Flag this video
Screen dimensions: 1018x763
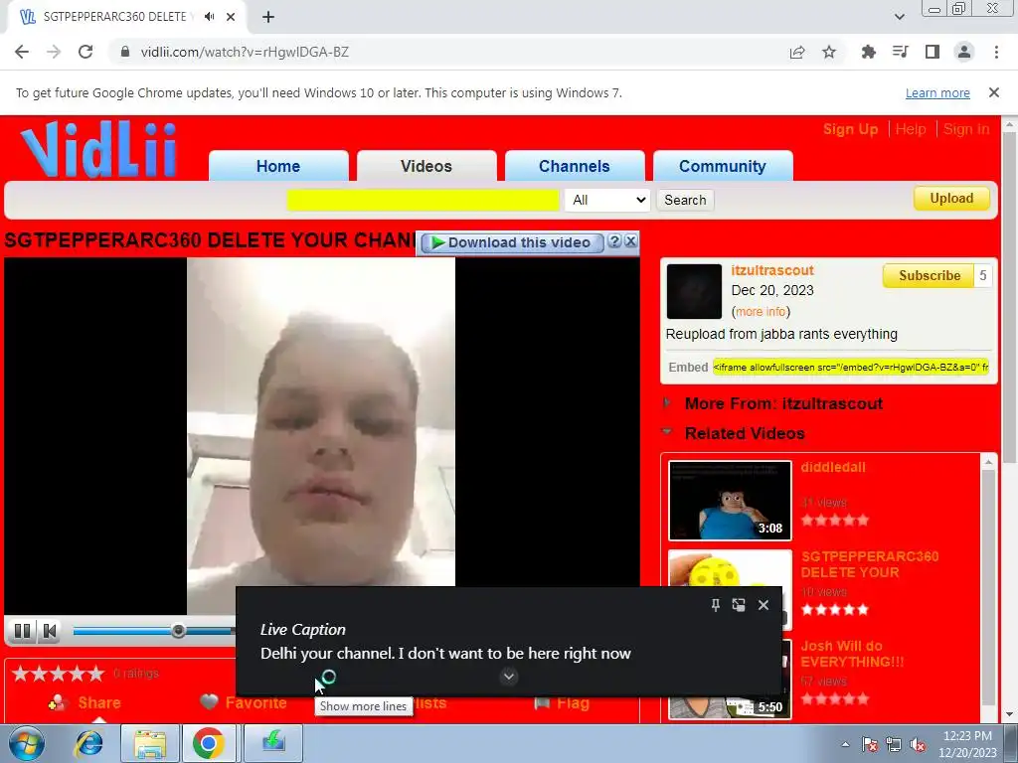coord(561,702)
